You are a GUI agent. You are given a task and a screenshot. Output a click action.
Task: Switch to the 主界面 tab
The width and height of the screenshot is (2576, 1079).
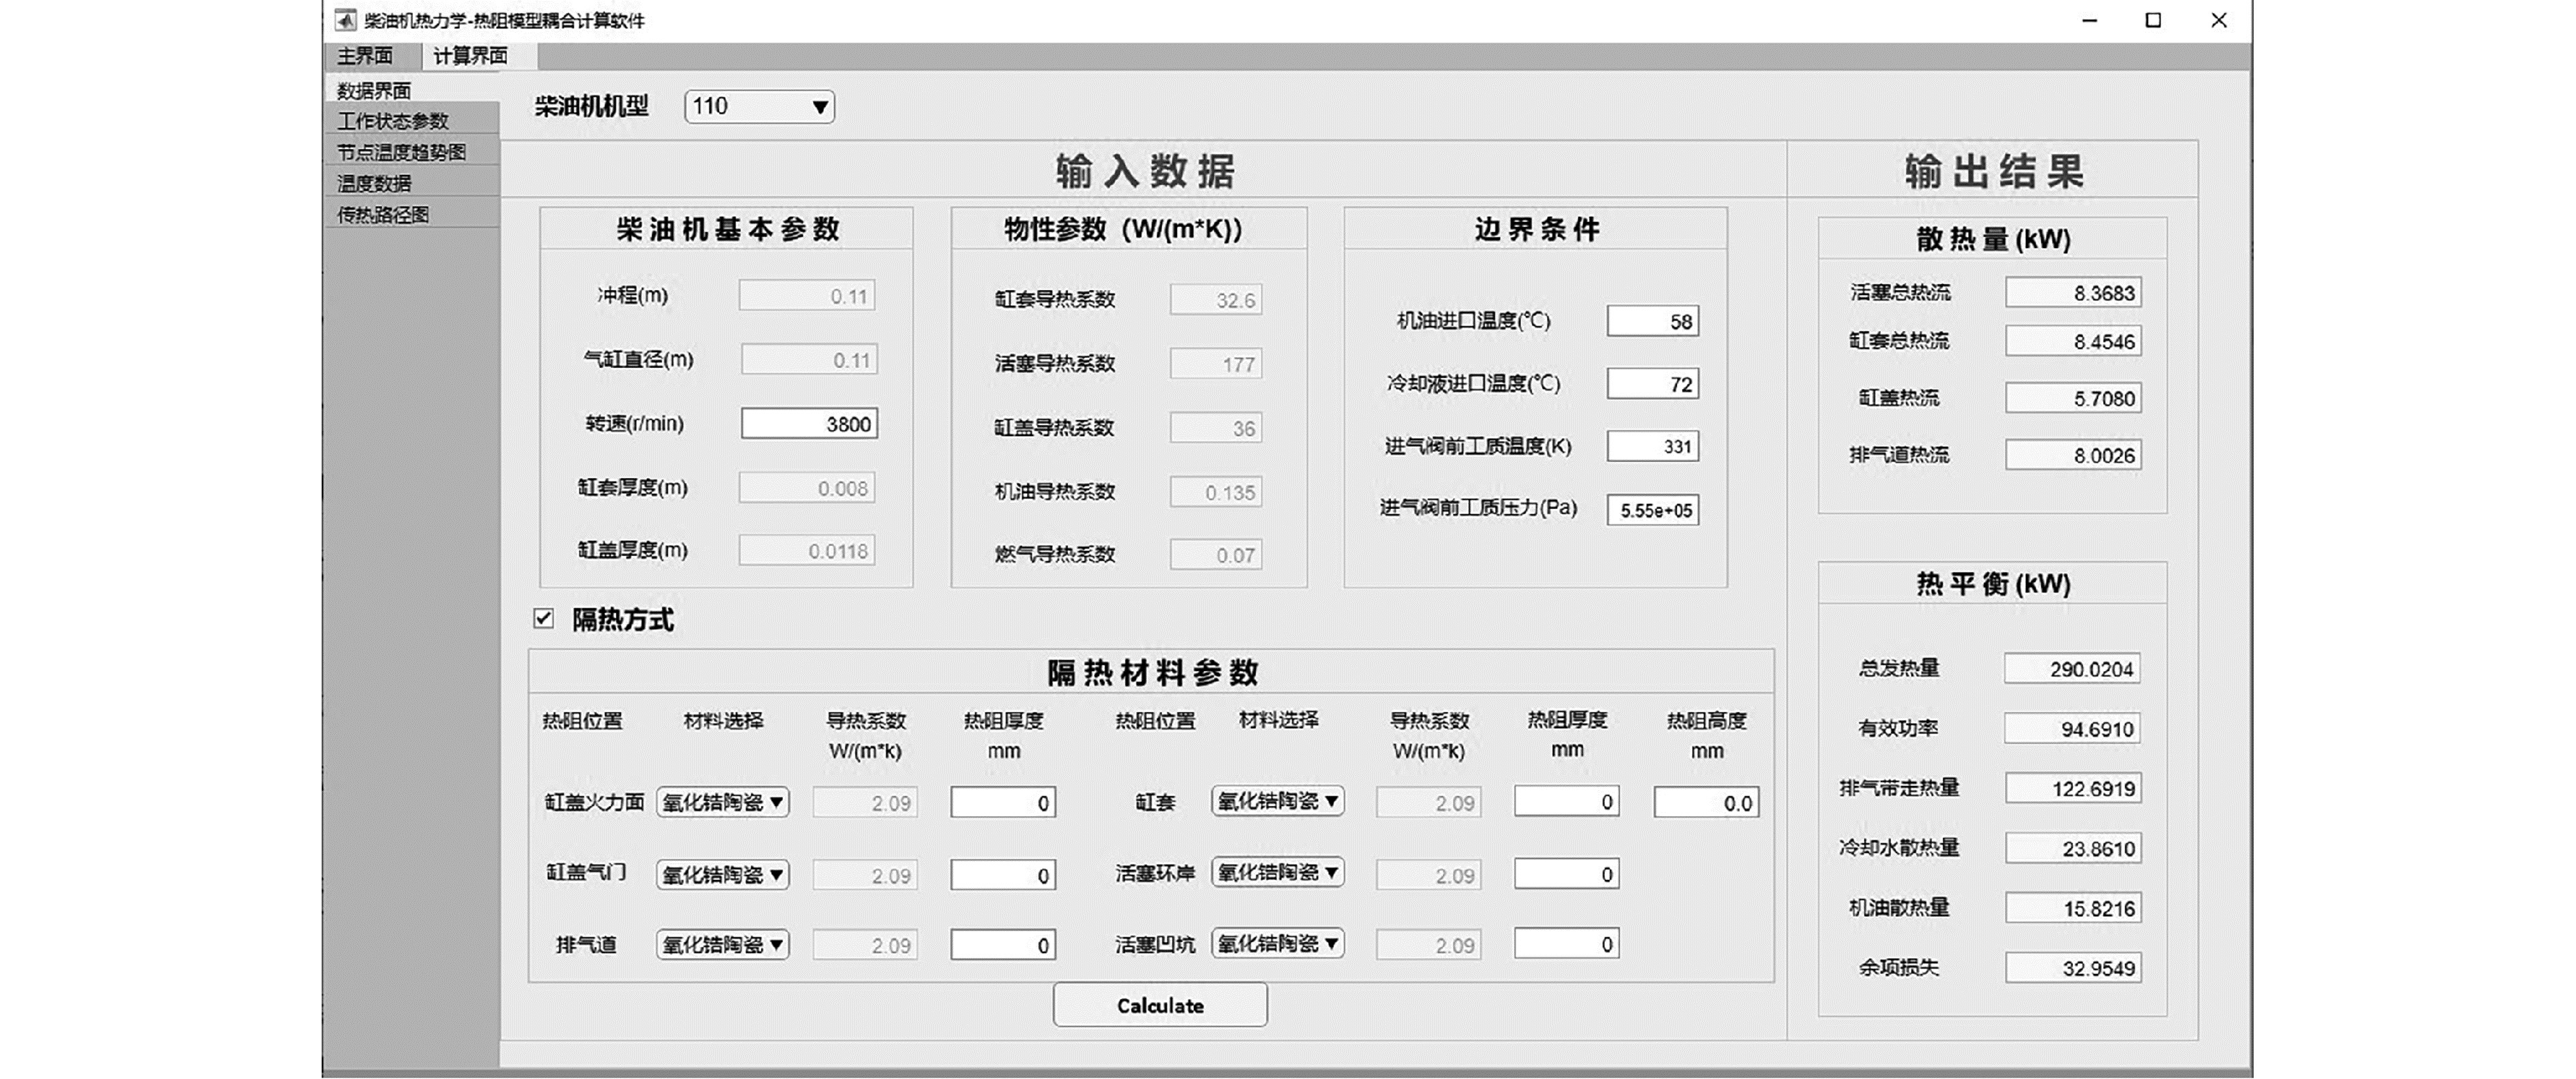coord(365,56)
